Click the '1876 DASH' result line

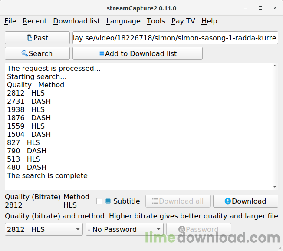tap(29, 118)
